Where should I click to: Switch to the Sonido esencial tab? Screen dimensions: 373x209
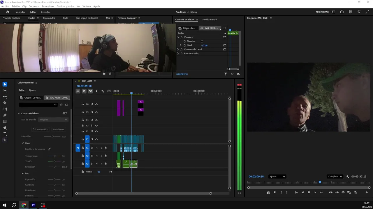click(210, 20)
